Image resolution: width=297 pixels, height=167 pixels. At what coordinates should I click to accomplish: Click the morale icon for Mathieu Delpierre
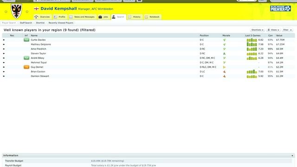click(x=224, y=45)
